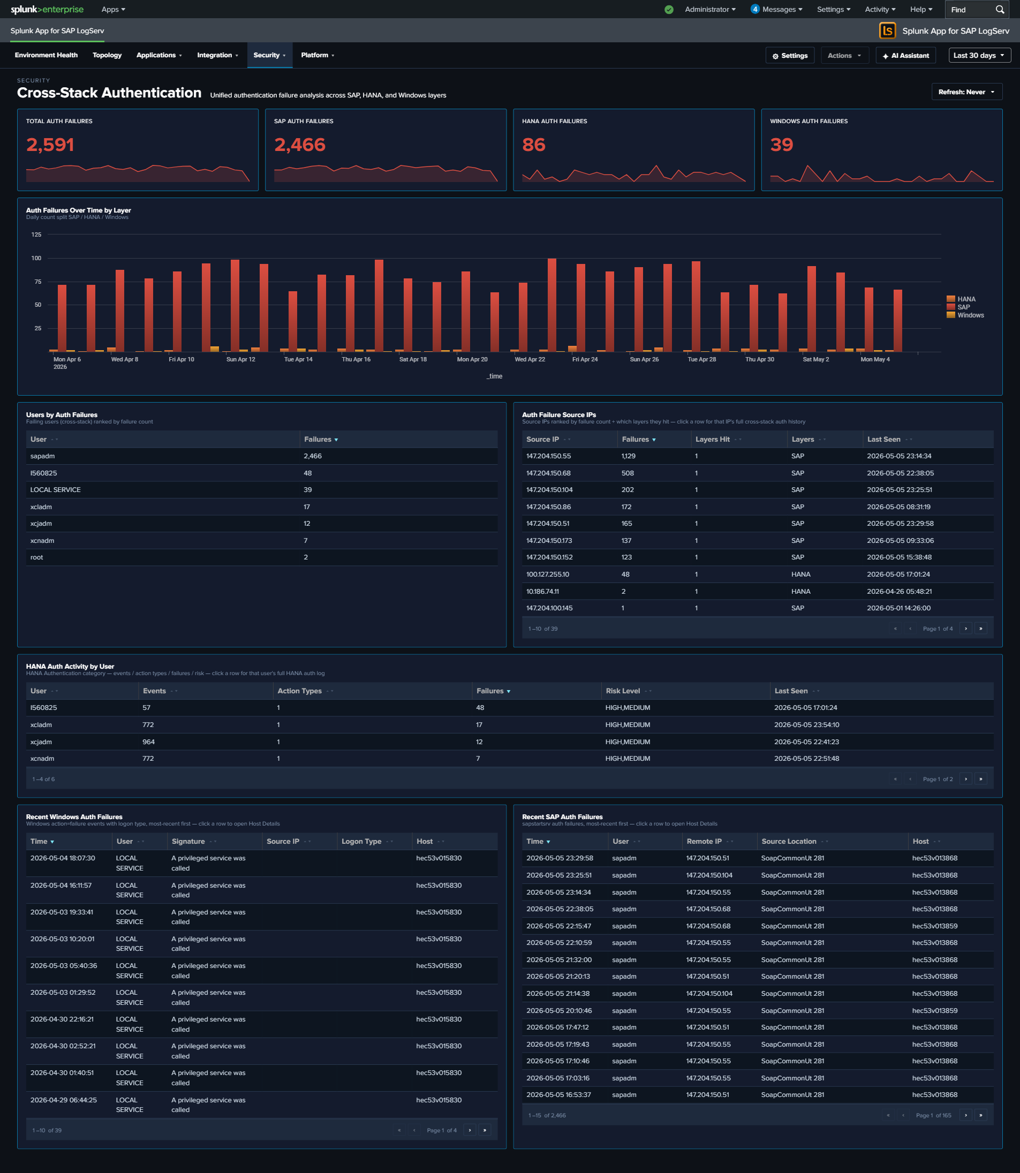Sort Recent Windows Auth Failures by Time
Screen dimensions: 1020x1173
pyautogui.click(x=43, y=841)
